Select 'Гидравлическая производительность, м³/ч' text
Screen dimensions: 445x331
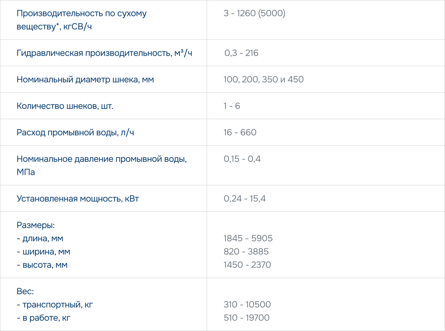(104, 53)
